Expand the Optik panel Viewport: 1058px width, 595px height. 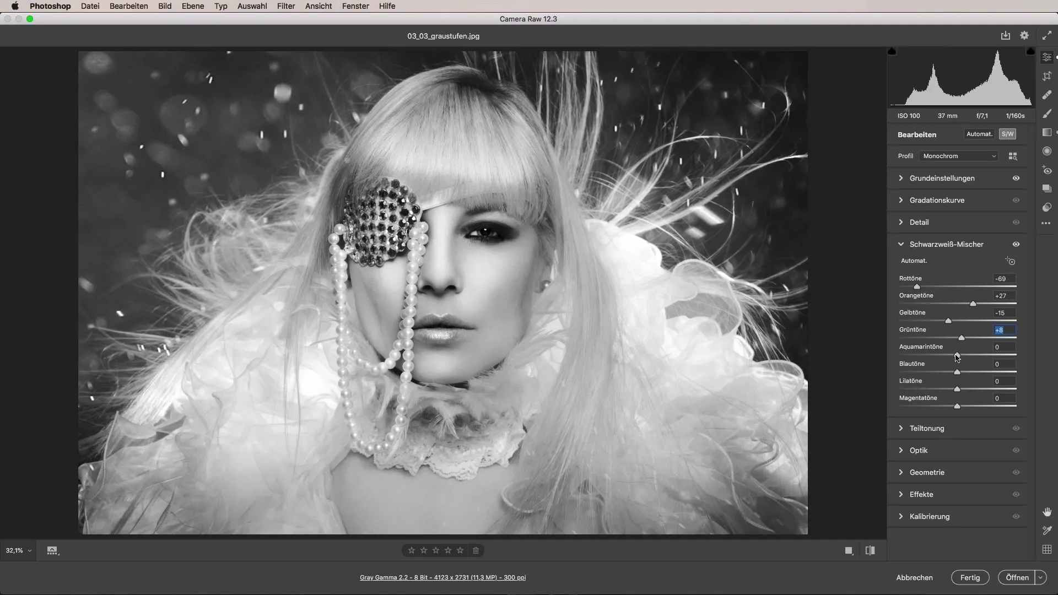coord(901,450)
